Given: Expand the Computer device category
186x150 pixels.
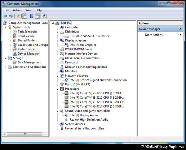Looking at the screenshot, I should tap(58, 28).
